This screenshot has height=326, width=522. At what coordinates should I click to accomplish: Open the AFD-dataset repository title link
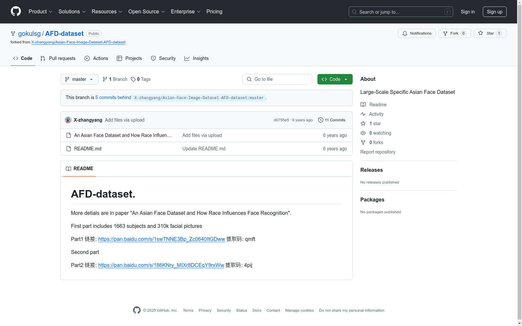click(x=64, y=34)
